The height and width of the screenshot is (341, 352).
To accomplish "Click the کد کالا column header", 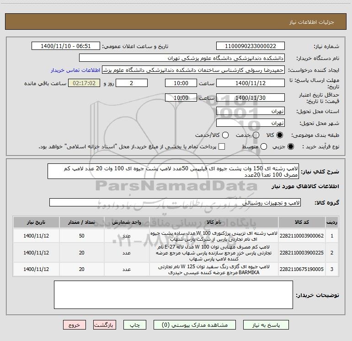I will tap(302, 222).
